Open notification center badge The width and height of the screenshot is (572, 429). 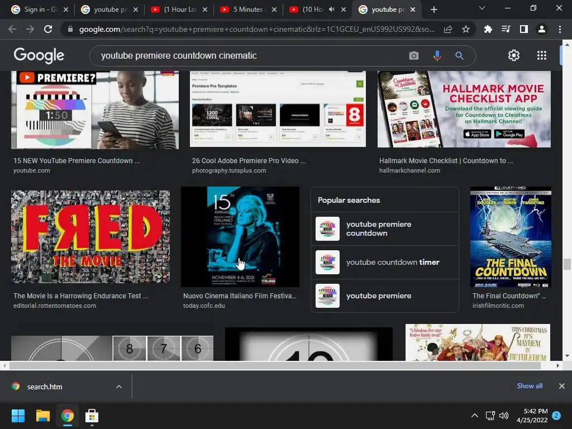(x=556, y=416)
